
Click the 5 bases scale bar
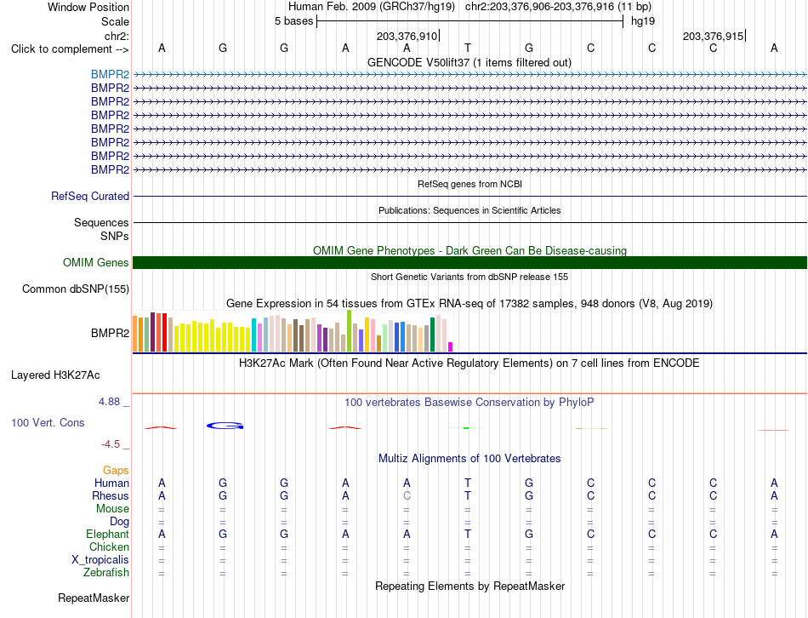click(x=470, y=21)
